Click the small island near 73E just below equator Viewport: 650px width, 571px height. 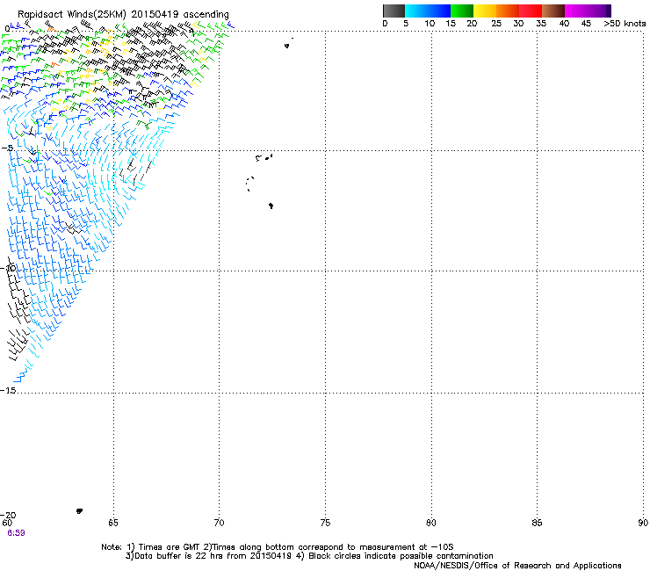(287, 46)
